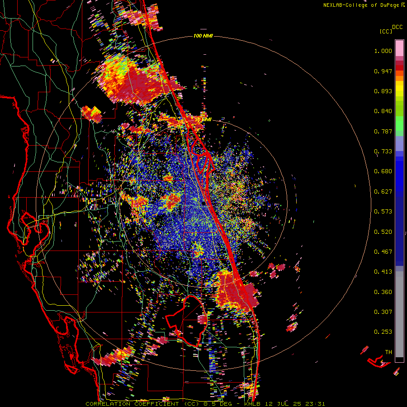Click the black radar site dot at map center
Screen dimensions: 407x407
(204, 203)
